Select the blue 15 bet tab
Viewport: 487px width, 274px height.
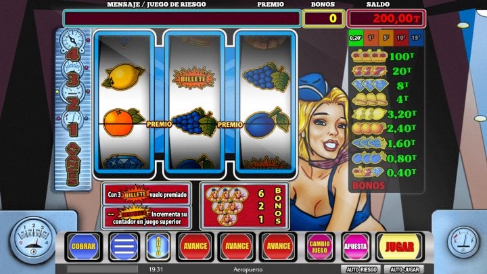point(416,38)
